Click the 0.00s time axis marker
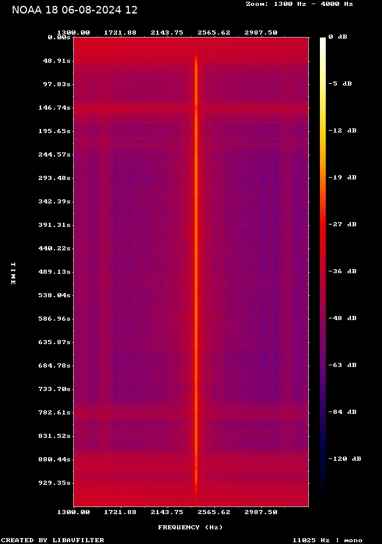Image resolution: width=382 pixels, height=544 pixels. [59, 38]
